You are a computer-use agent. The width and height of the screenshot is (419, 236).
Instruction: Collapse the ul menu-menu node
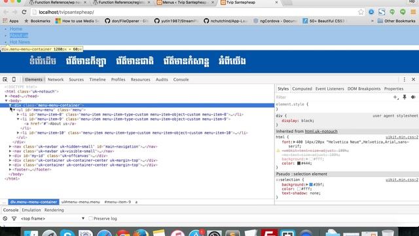(x=14, y=109)
